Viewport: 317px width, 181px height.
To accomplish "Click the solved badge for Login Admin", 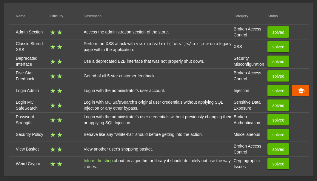I will (278, 90).
